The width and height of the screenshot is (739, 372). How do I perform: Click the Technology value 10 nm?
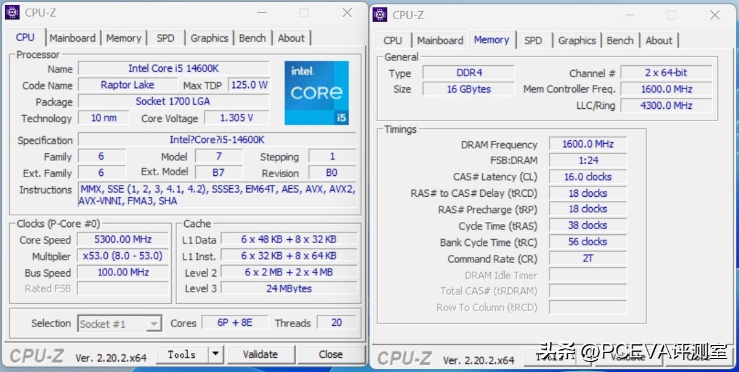click(103, 117)
